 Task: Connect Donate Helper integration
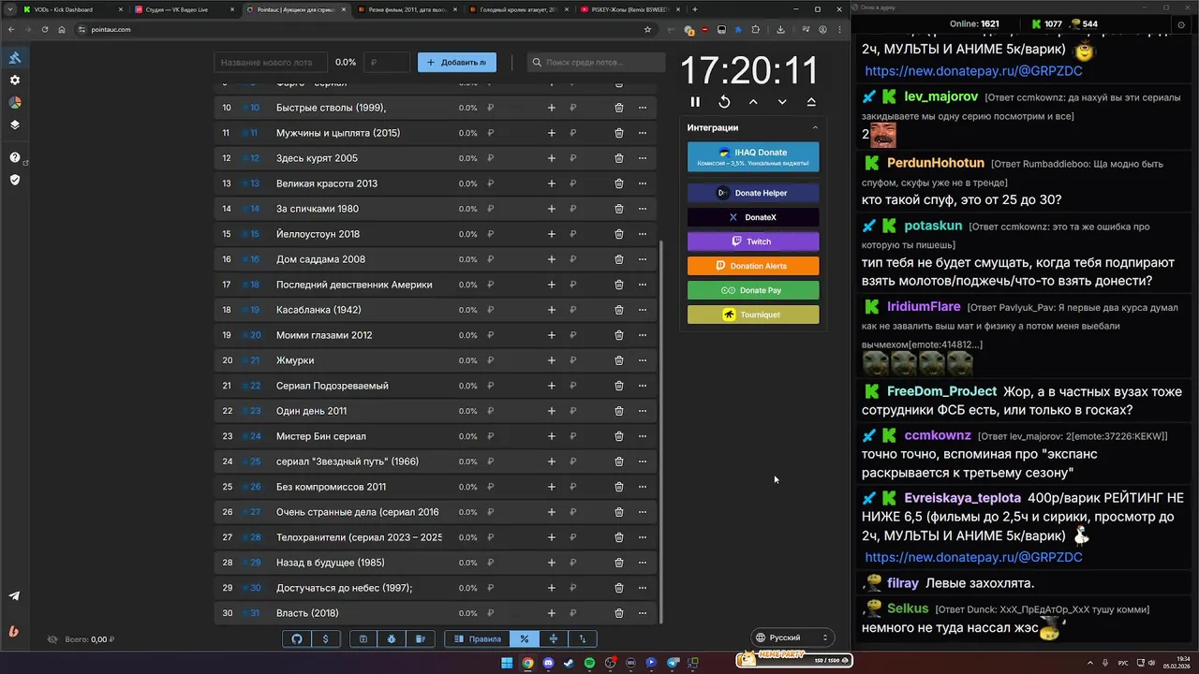pyautogui.click(x=753, y=193)
